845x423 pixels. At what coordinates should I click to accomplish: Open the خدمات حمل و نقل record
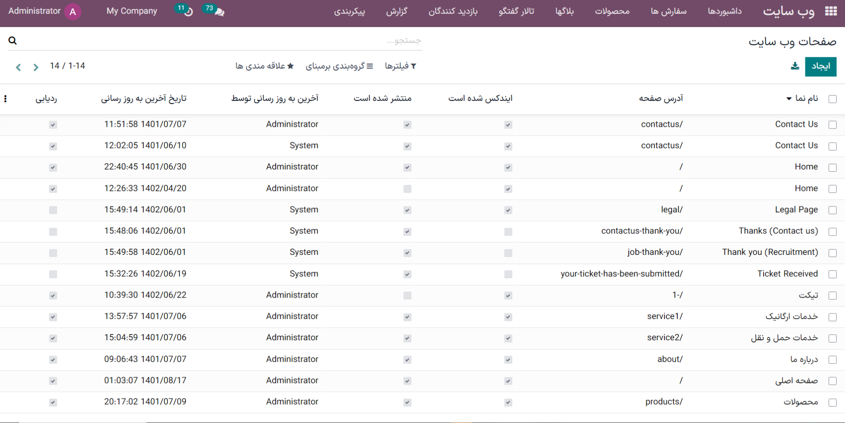[x=784, y=338]
